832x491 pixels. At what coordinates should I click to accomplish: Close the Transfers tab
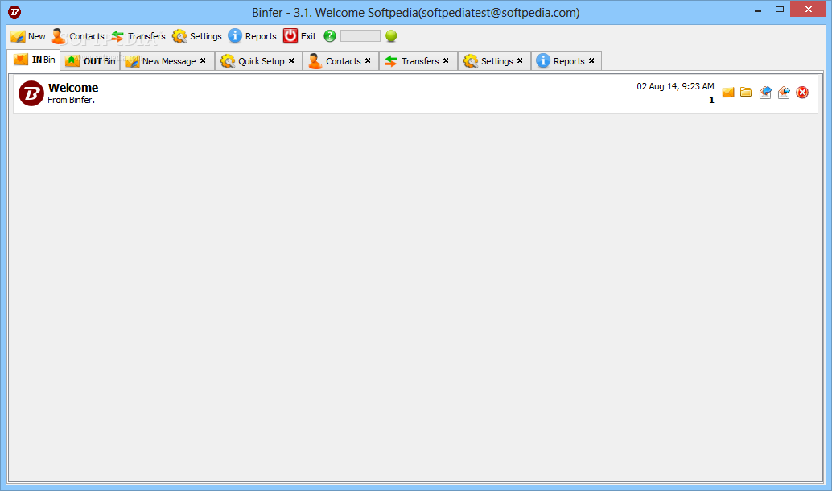pyautogui.click(x=446, y=61)
